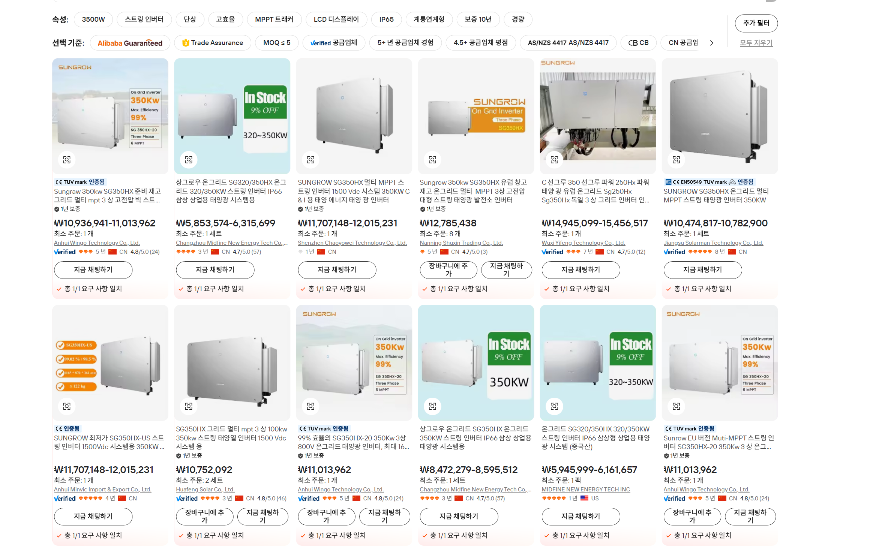870x551 pixels.
Task: Toggle the IP65 filter chip
Action: (386, 19)
